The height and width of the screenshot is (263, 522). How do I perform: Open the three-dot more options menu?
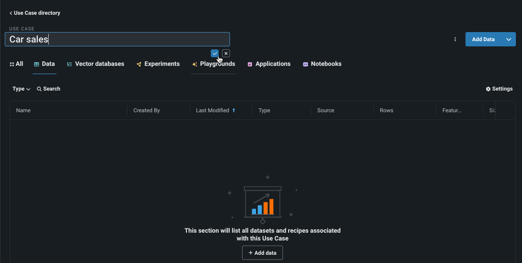455,39
